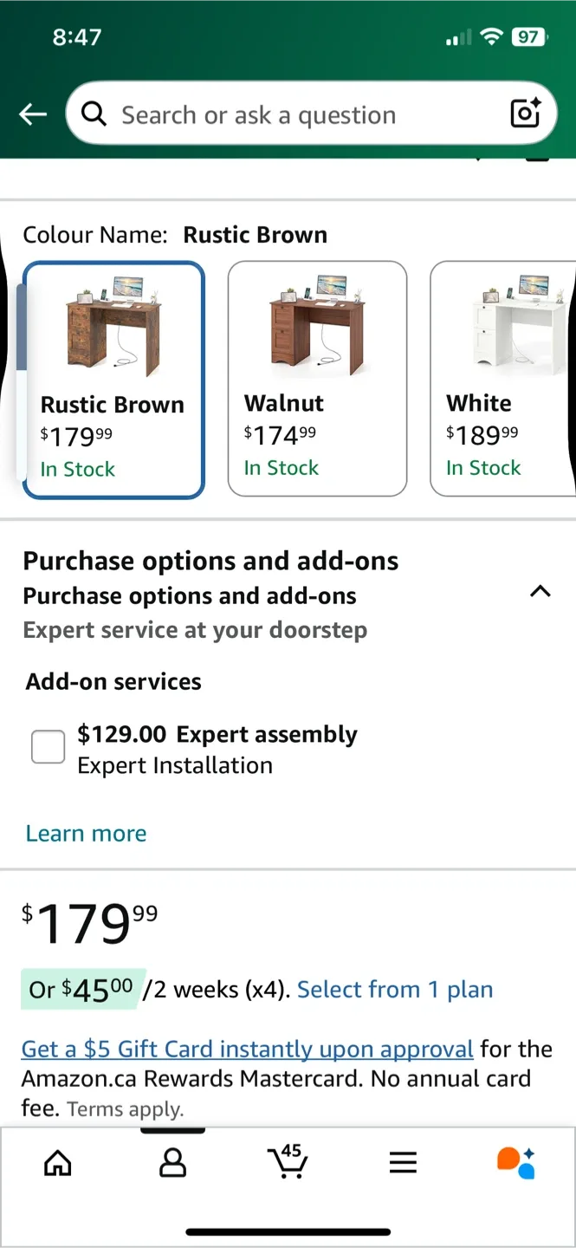Image resolution: width=576 pixels, height=1248 pixels.
Task: Open your account profile icon
Action: pos(172,1164)
